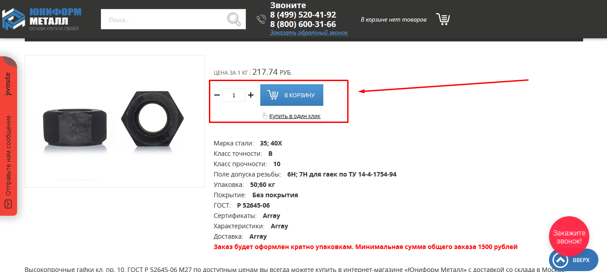The width and height of the screenshot is (607, 272).
Task: Click the hand pointer icon near one-click buy
Action: pyautogui.click(x=265, y=116)
